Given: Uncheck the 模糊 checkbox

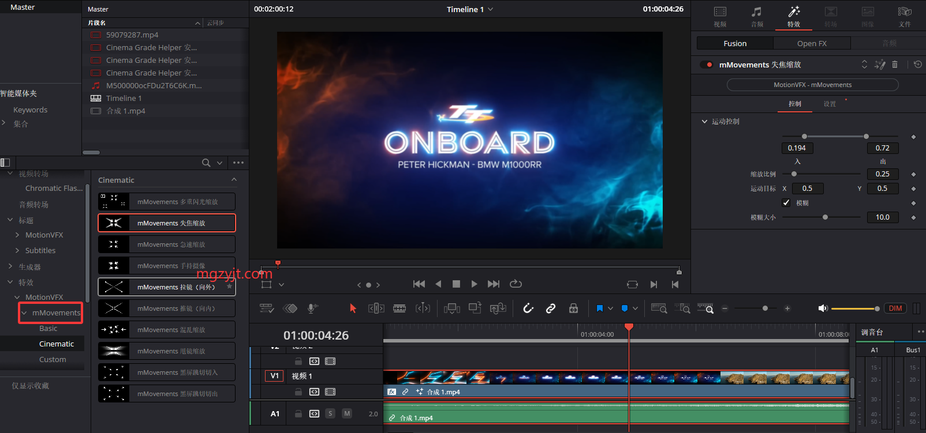Looking at the screenshot, I should tap(786, 202).
